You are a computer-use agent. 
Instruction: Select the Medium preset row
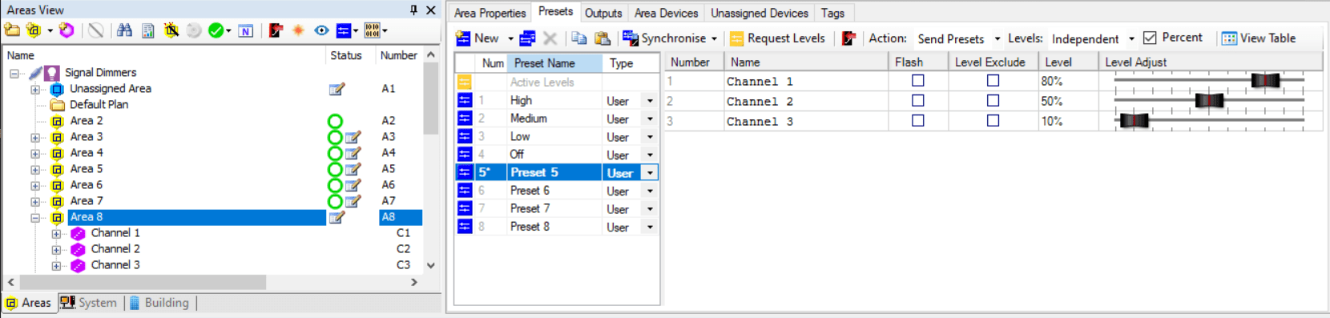point(557,119)
